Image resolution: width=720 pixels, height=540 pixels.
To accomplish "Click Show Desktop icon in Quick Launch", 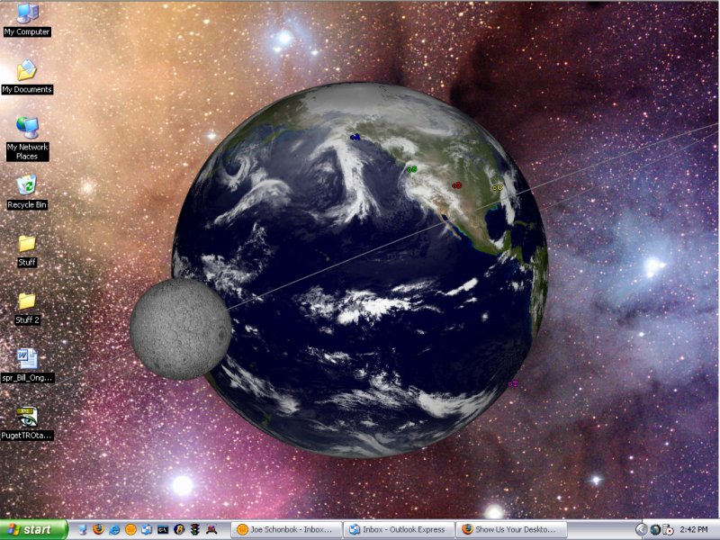I will [x=82, y=530].
